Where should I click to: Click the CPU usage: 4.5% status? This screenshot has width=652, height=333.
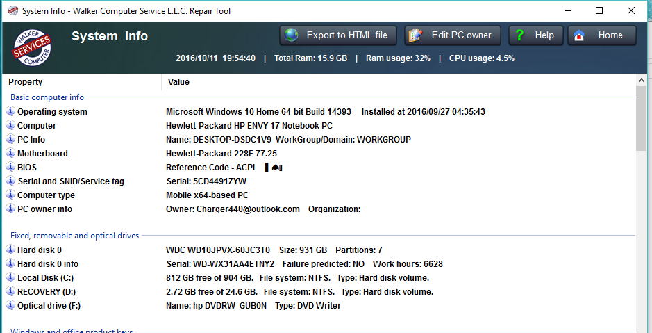[x=481, y=58]
